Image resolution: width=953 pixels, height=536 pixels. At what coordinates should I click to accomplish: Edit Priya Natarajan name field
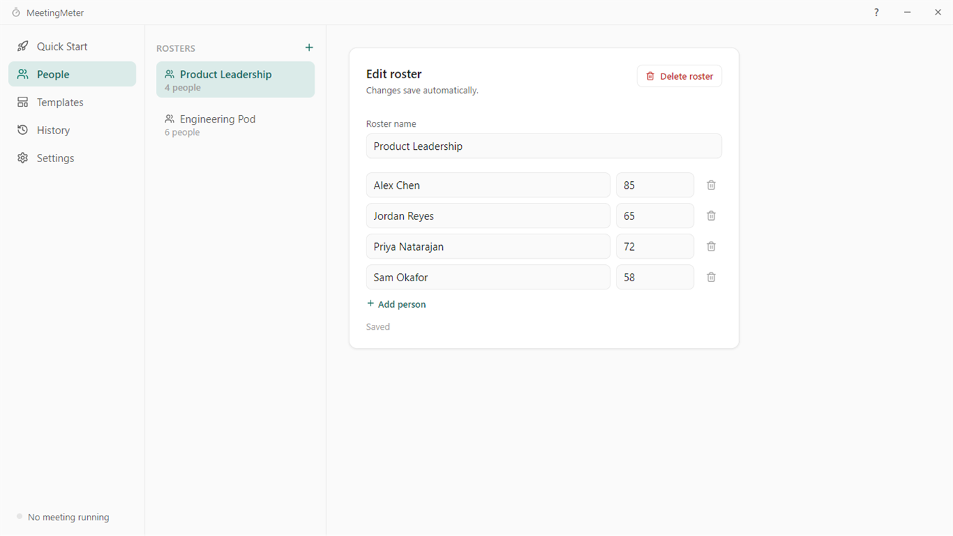pyautogui.click(x=488, y=247)
